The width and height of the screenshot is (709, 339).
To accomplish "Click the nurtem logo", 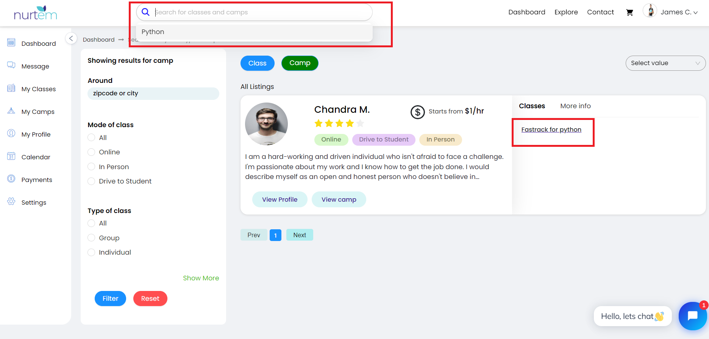I will (36, 13).
